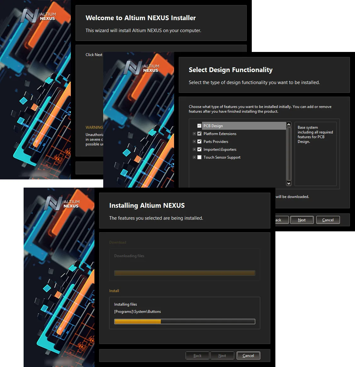Click Next in the Select Design Functionality window

click(302, 220)
